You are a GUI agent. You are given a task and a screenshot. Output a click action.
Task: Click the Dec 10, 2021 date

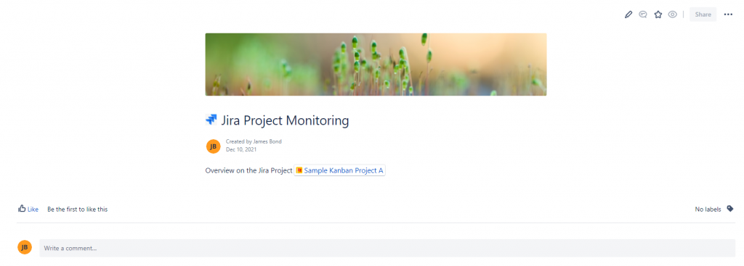241,149
